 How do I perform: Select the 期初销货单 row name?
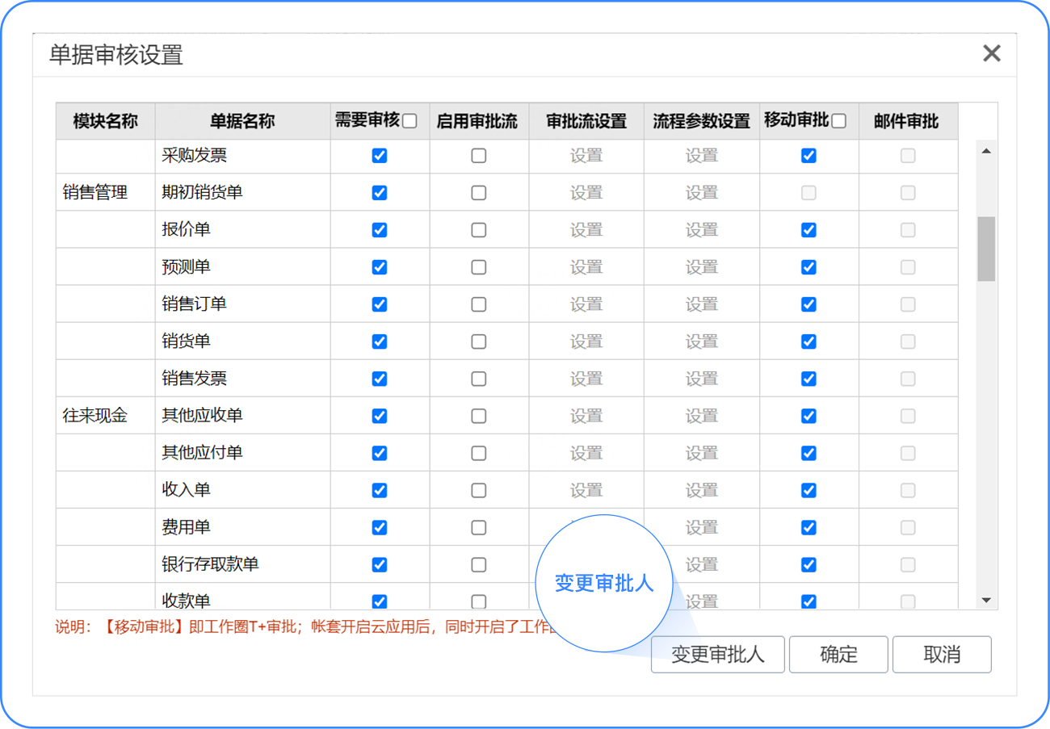tap(202, 193)
